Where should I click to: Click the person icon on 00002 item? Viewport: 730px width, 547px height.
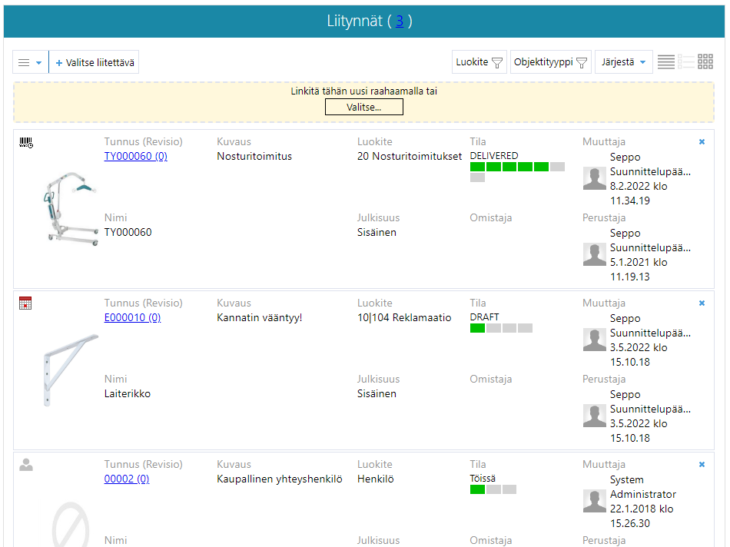pos(26,465)
